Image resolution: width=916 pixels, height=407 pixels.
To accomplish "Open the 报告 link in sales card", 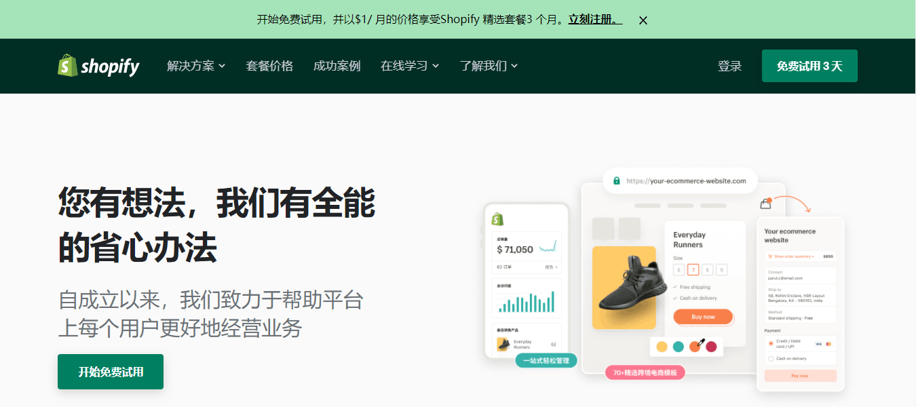I will (551, 267).
